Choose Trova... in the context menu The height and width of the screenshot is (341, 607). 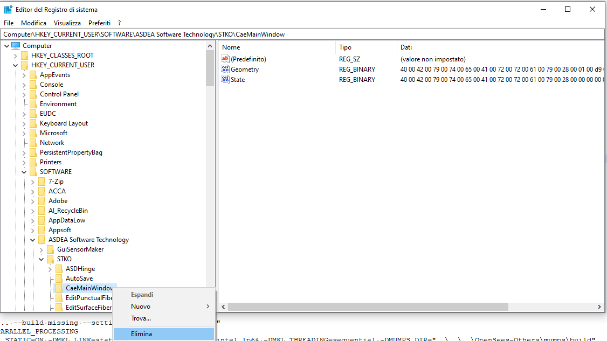click(x=164, y=318)
